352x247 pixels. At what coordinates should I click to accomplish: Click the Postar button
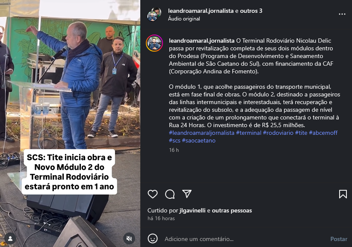[339, 239]
